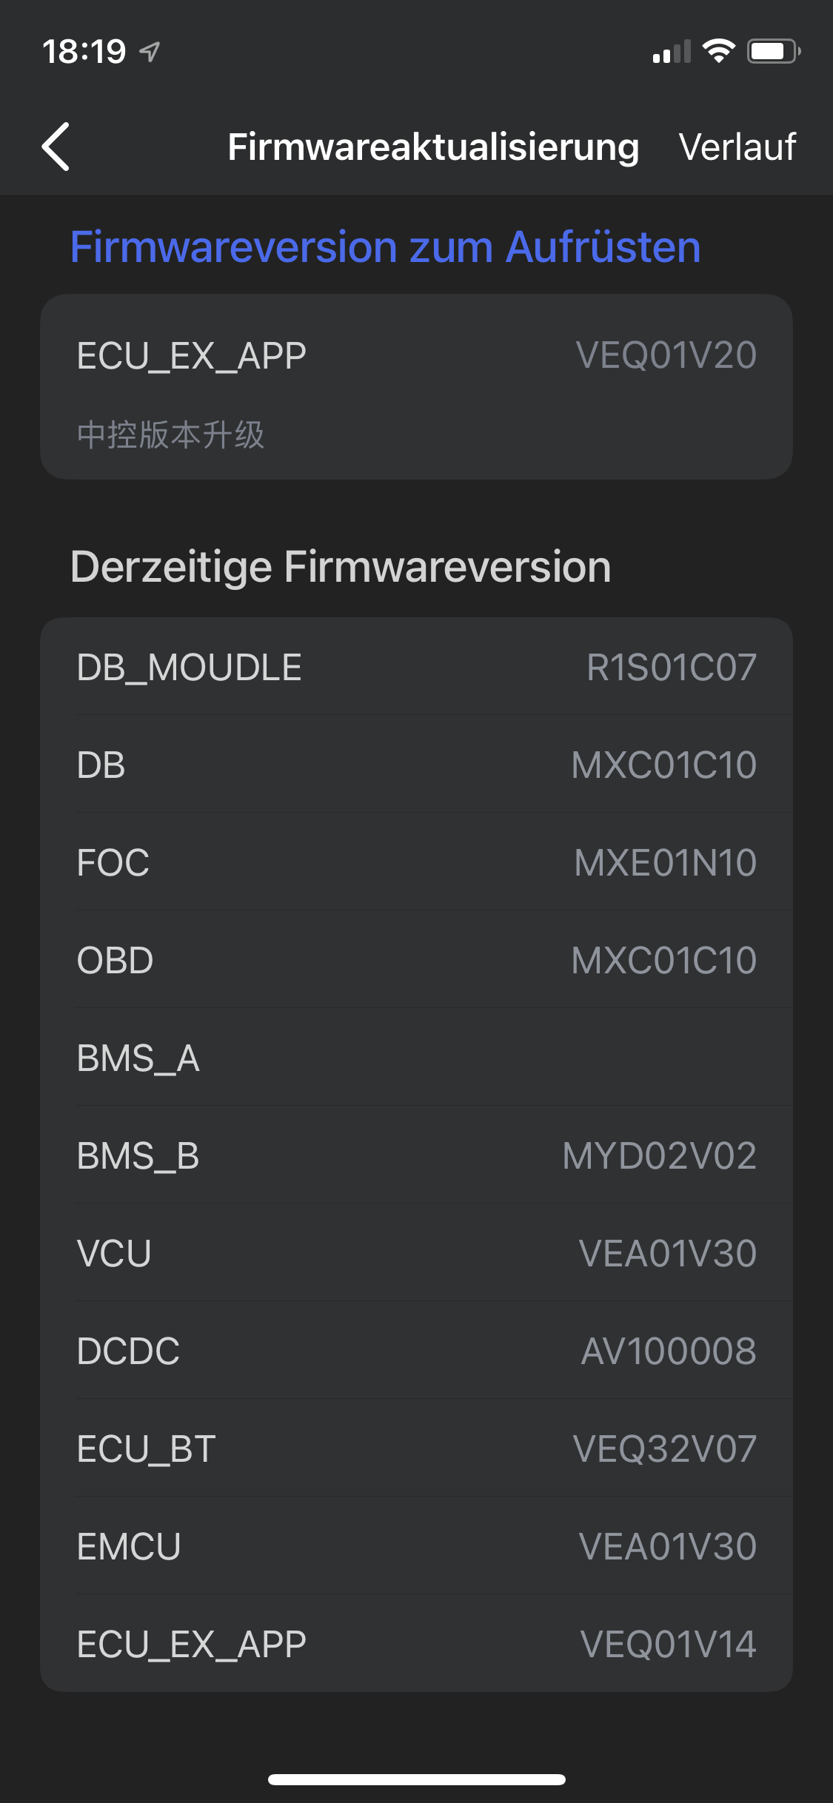
Task: Select the empty BMS_A row
Action: pyautogui.click(x=416, y=1058)
